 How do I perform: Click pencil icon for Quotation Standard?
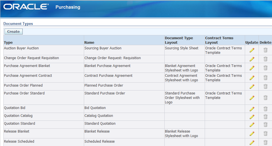pos(252,125)
